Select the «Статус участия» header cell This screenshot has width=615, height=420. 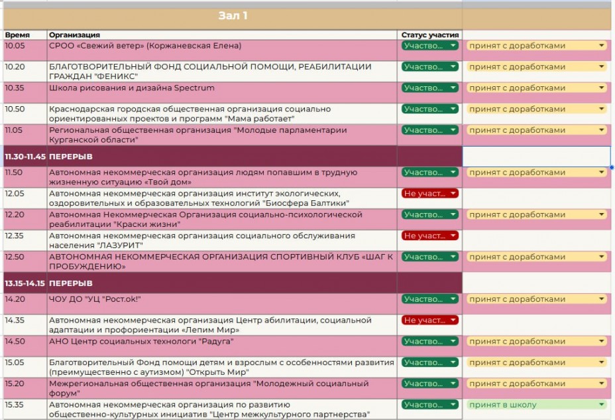point(430,35)
